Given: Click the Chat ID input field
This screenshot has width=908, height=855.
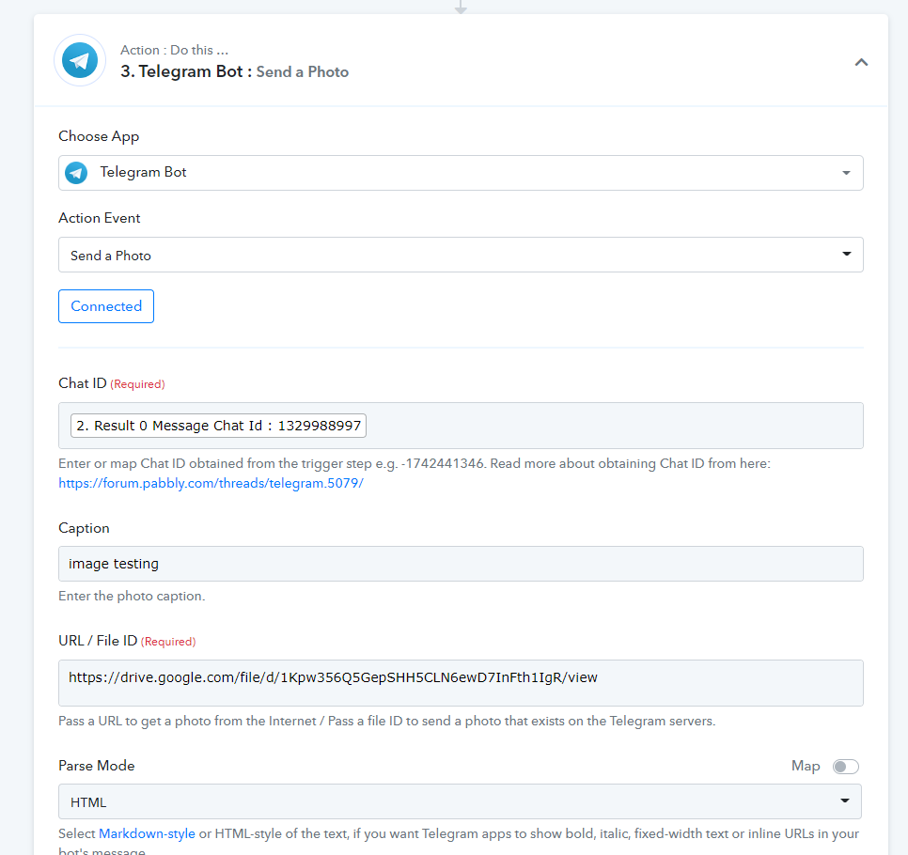Looking at the screenshot, I should coord(461,426).
